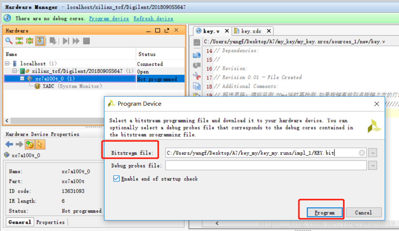Click the Run trigger play icon
This screenshot has width=399, height=231.
click(x=66, y=41)
